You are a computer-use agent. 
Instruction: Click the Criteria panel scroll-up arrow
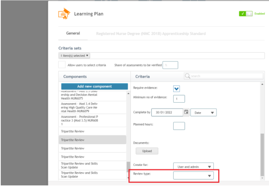[x=262, y=84]
